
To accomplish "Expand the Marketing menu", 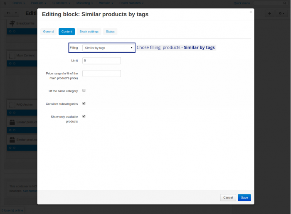I will (85, 3).
